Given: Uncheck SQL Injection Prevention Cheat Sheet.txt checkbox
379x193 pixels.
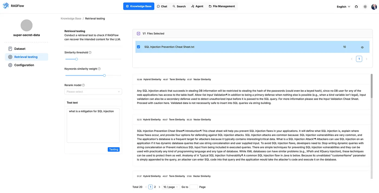Looking at the screenshot, I should [139, 47].
